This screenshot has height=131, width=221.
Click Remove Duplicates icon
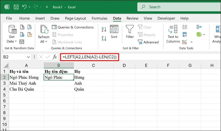(x=185, y=35)
